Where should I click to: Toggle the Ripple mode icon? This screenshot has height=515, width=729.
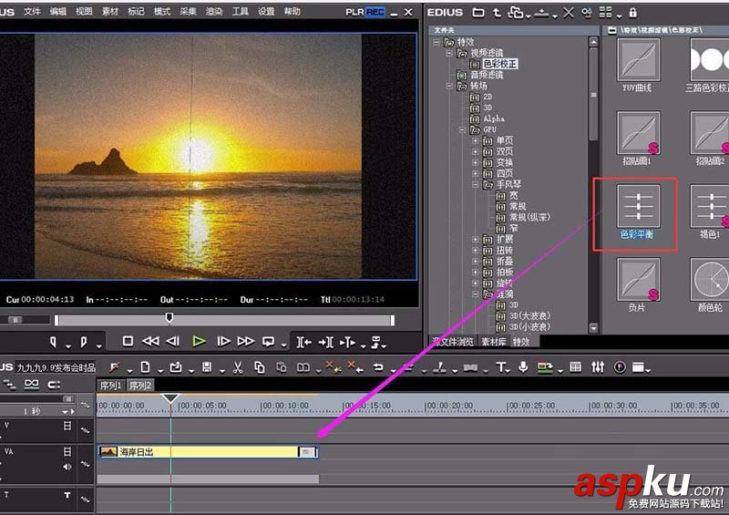click(9, 385)
